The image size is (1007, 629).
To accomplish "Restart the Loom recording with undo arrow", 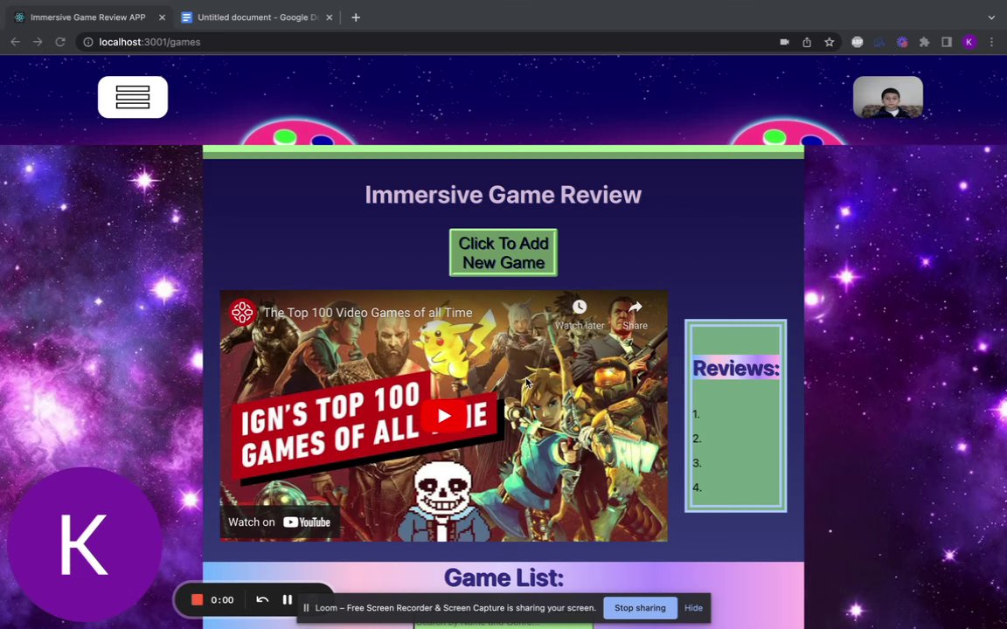I will [262, 599].
